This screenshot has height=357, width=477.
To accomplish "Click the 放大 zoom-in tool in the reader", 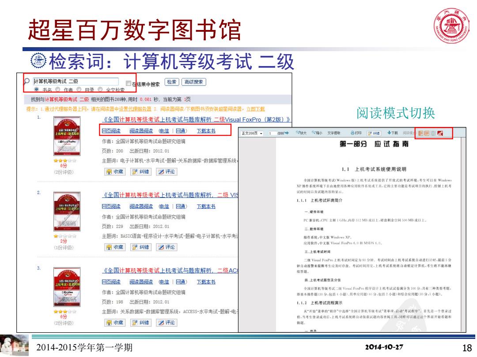I will (301, 133).
